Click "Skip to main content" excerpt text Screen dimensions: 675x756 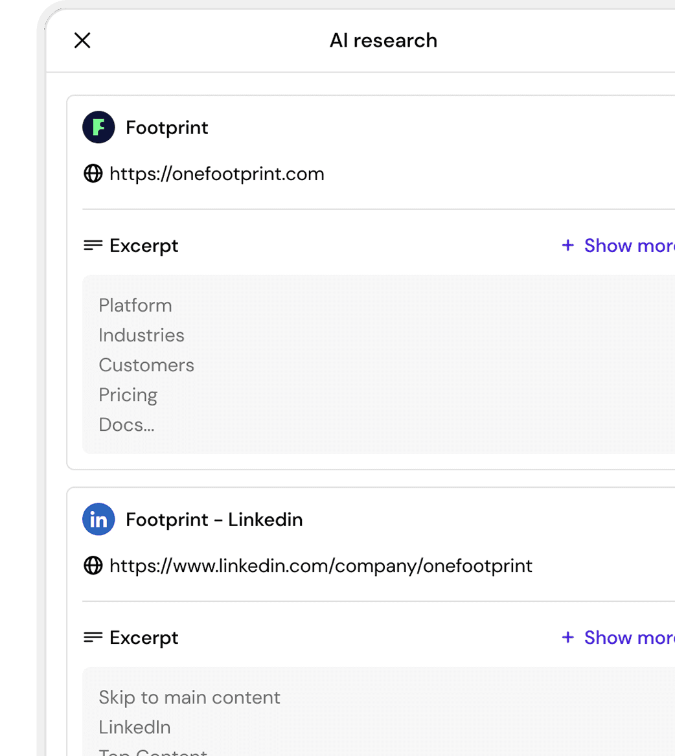coord(189,697)
